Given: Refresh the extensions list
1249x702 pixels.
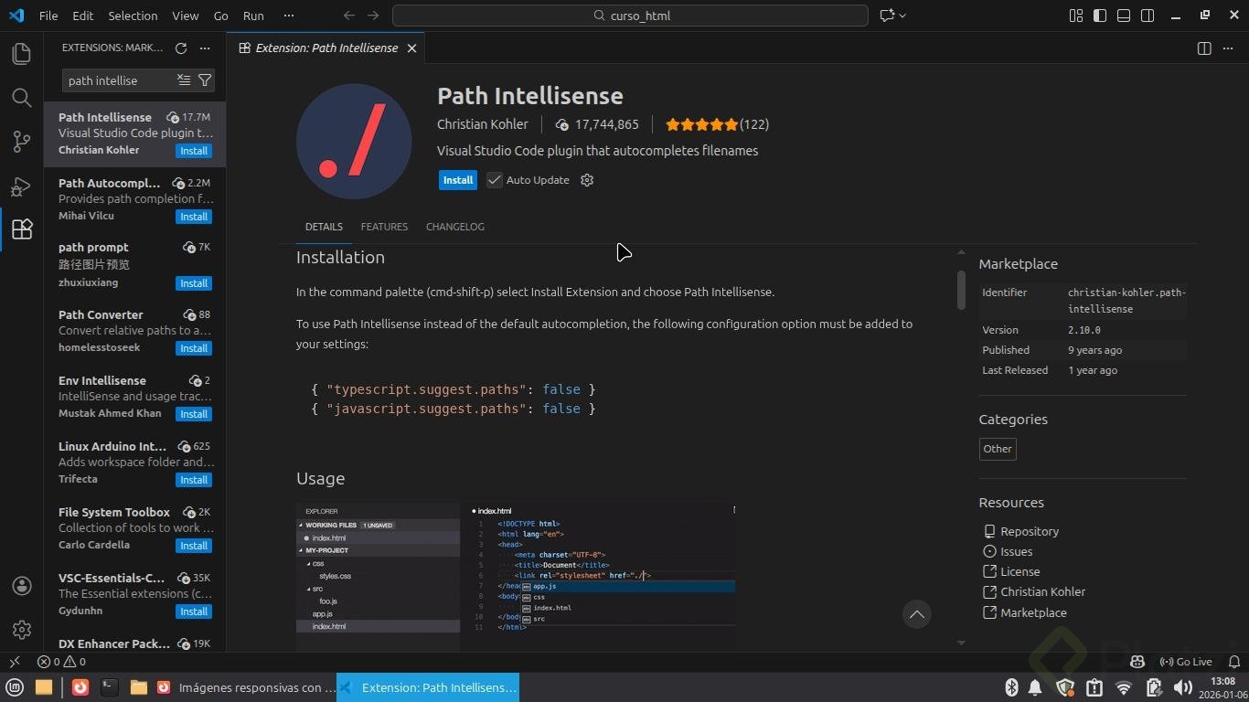Looking at the screenshot, I should point(181,48).
